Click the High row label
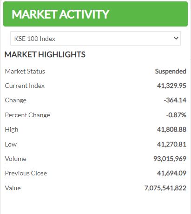 pos(12,130)
